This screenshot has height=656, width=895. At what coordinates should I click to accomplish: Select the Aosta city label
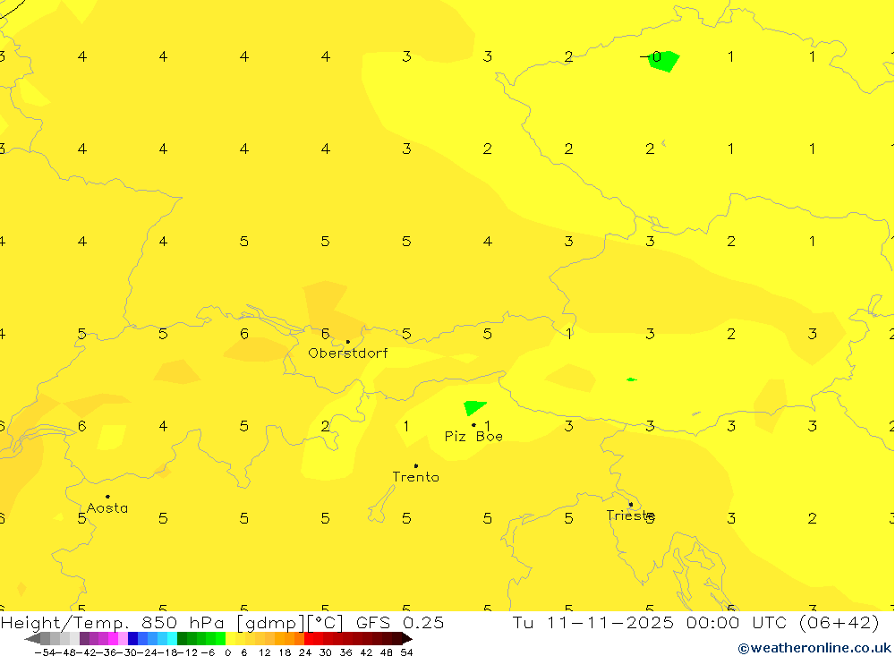click(107, 508)
